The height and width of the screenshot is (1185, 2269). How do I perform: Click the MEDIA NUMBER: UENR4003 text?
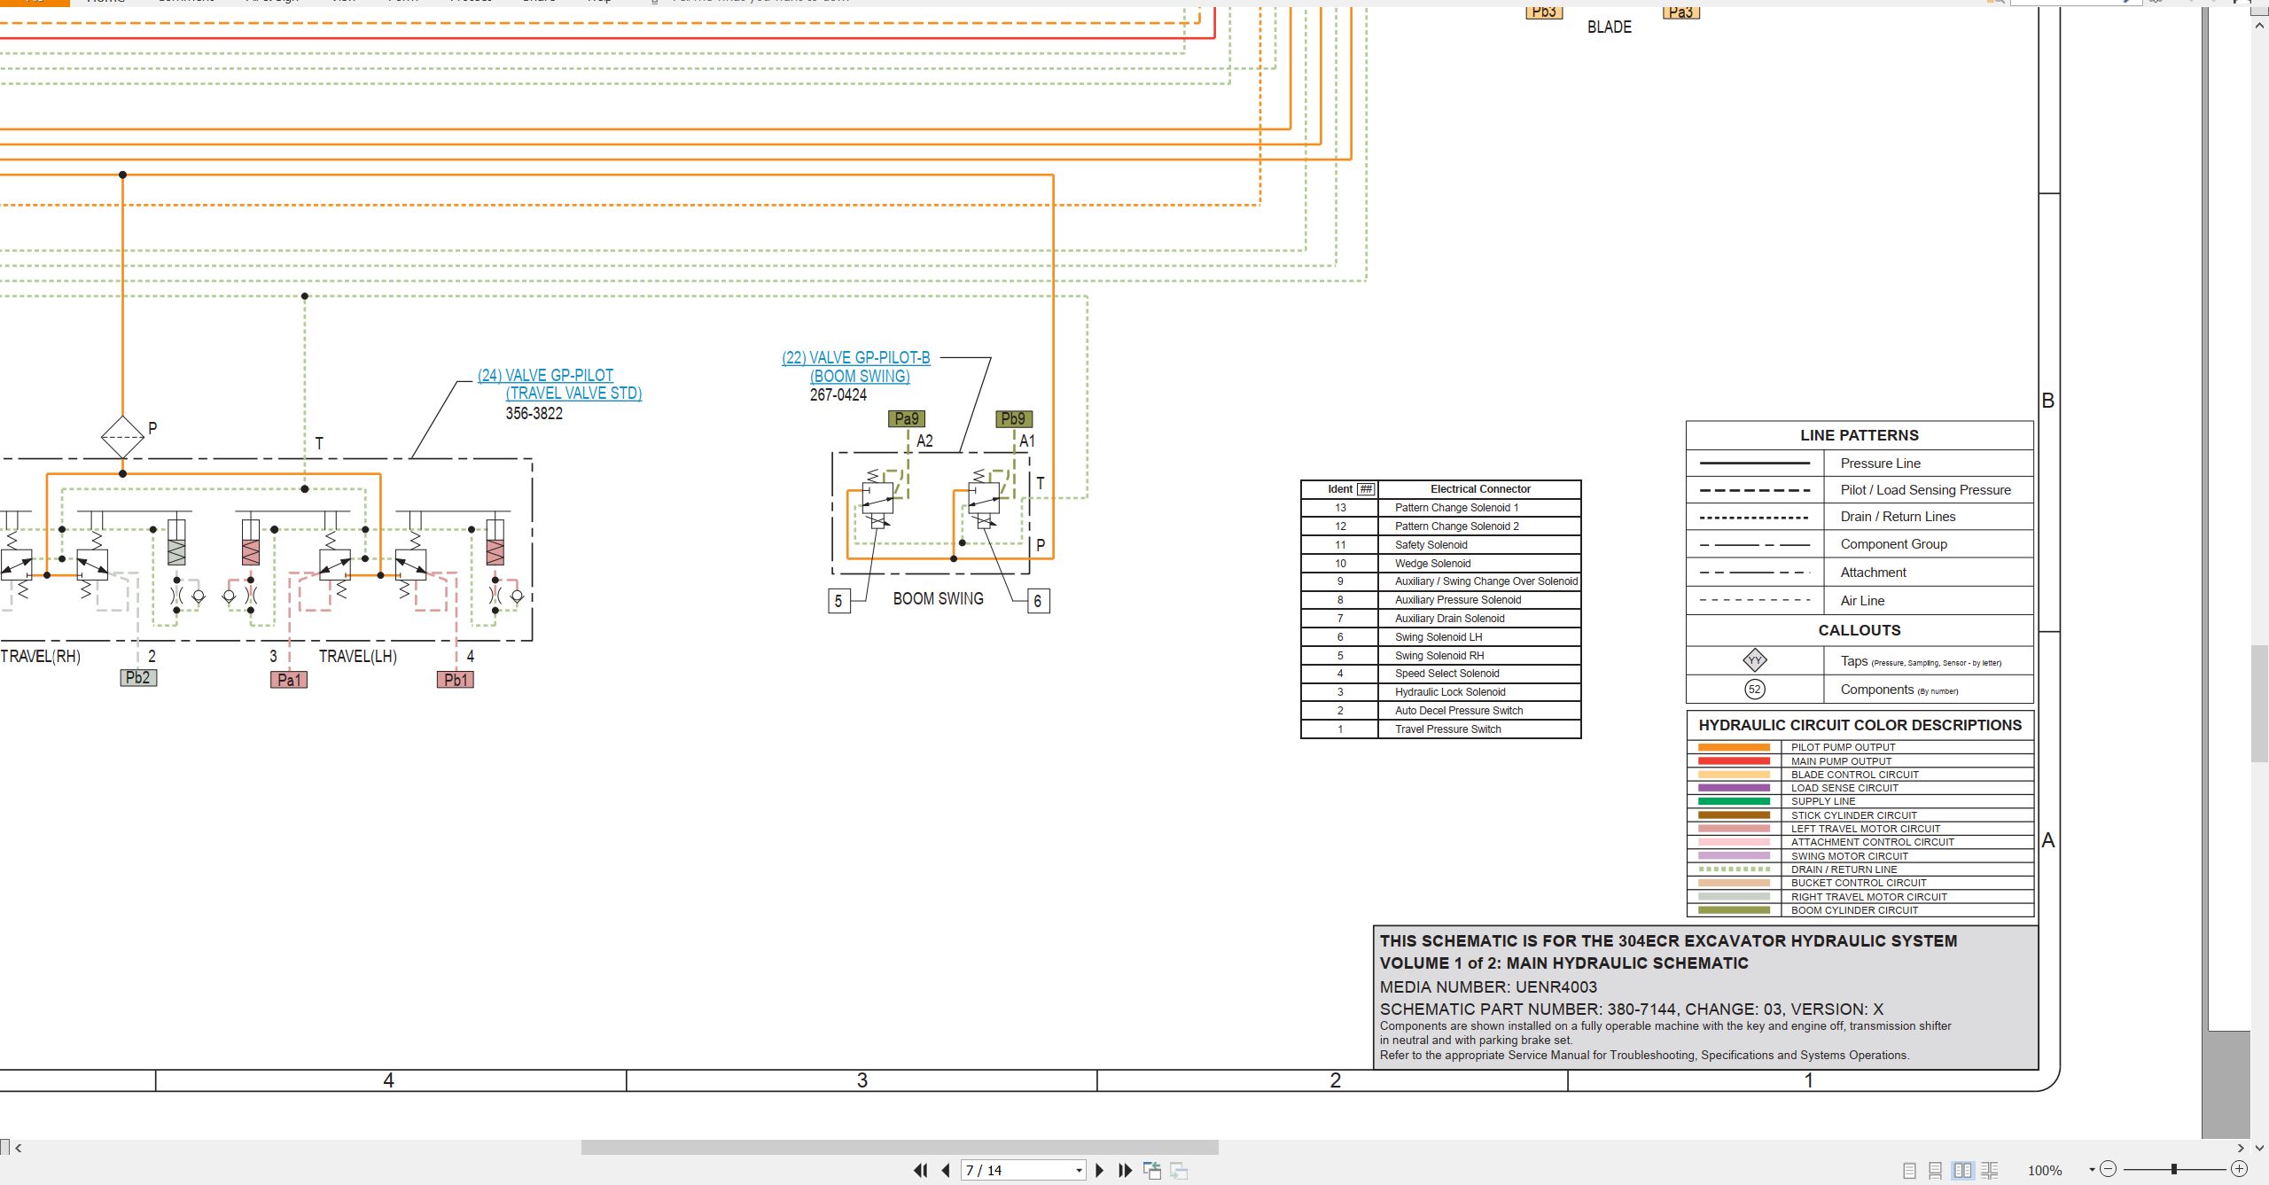click(x=1488, y=987)
